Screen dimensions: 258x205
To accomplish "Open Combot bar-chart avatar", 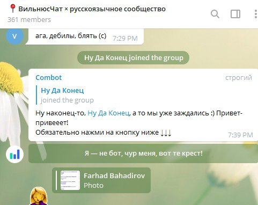I will (x=14, y=155).
